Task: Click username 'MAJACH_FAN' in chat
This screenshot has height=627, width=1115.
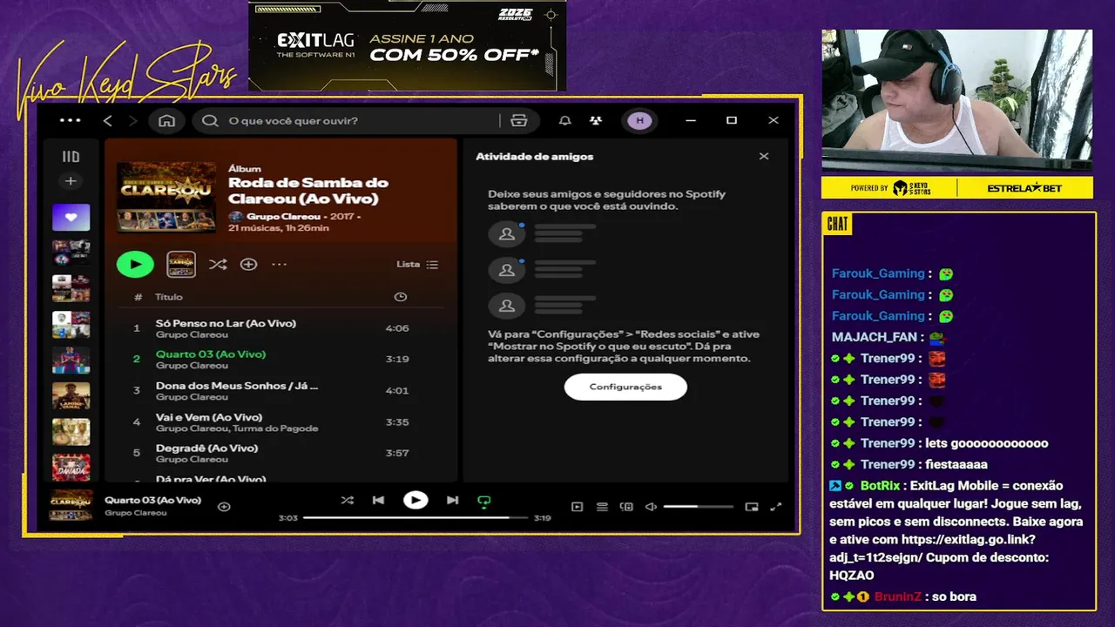Action: tap(874, 337)
